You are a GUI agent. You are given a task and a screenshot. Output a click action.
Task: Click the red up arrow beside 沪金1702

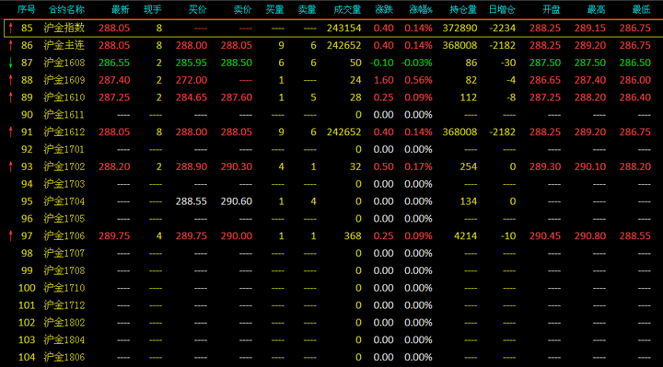pyautogui.click(x=11, y=166)
